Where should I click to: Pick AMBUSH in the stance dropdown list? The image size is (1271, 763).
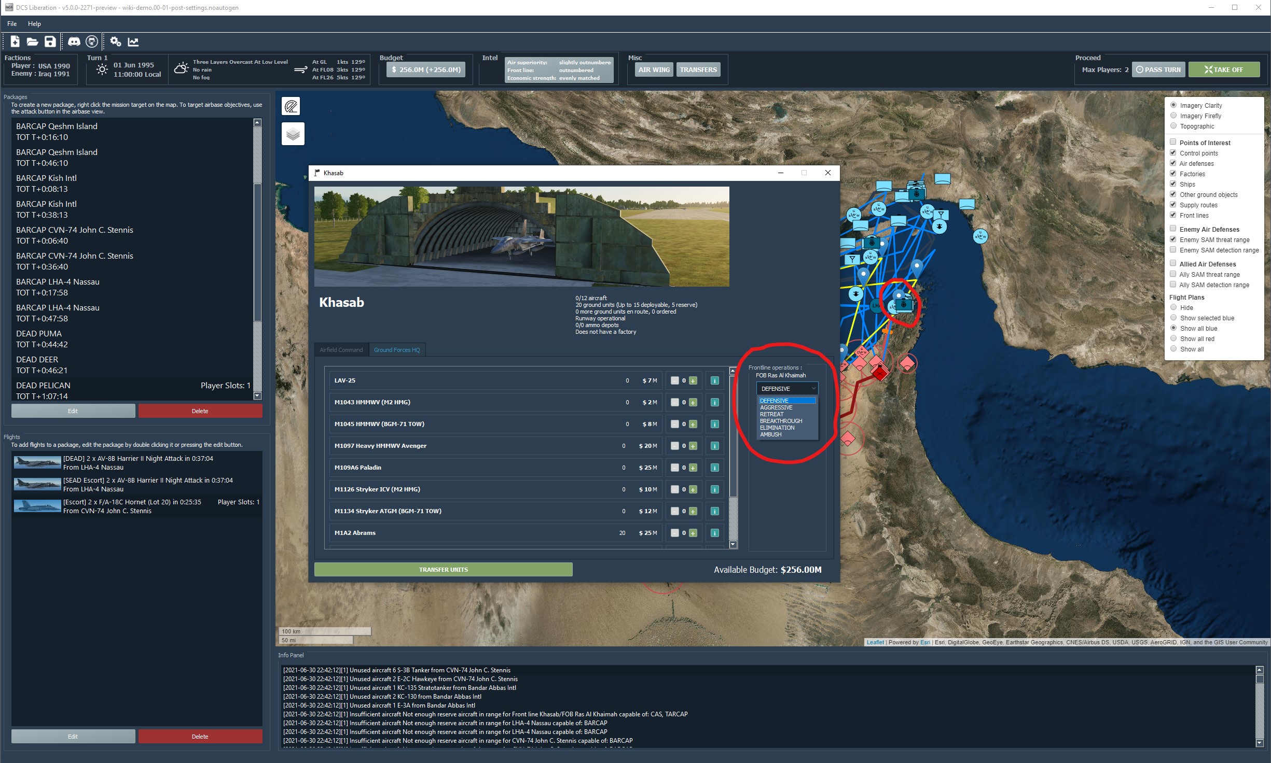[770, 434]
